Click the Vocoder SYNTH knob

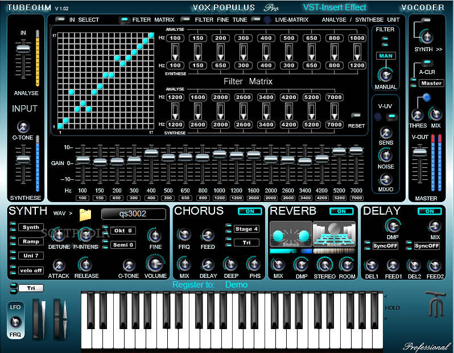click(x=427, y=37)
